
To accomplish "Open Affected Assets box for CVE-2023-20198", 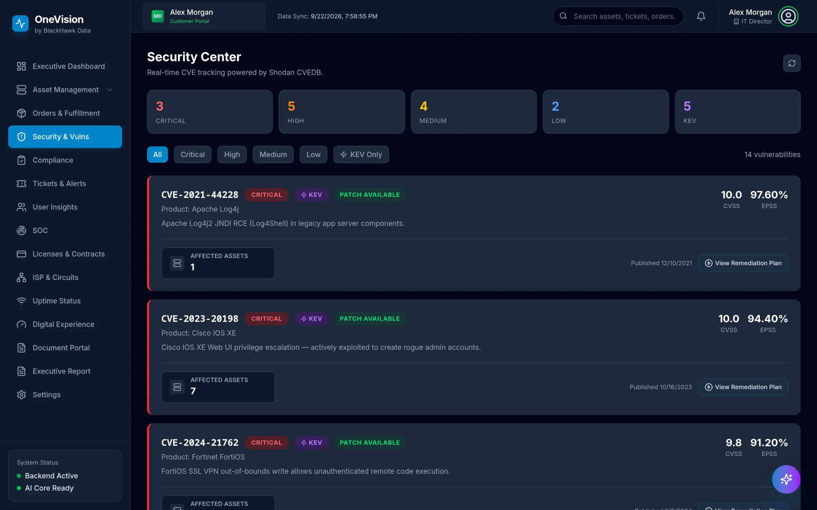I will 218,387.
